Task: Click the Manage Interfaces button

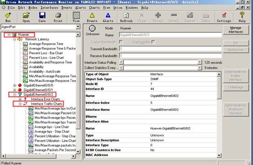Action: (x=236, y=30)
